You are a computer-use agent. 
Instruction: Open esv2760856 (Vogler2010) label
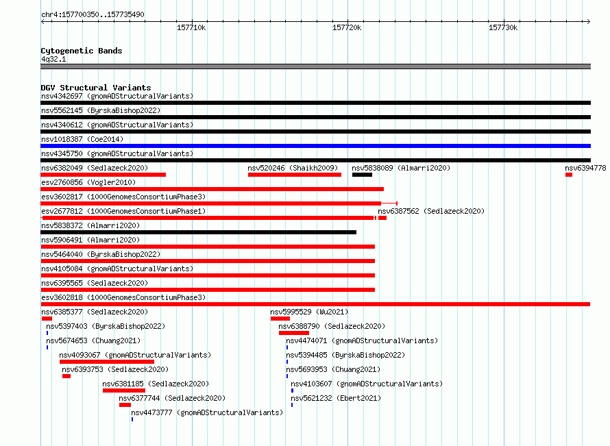88,182
